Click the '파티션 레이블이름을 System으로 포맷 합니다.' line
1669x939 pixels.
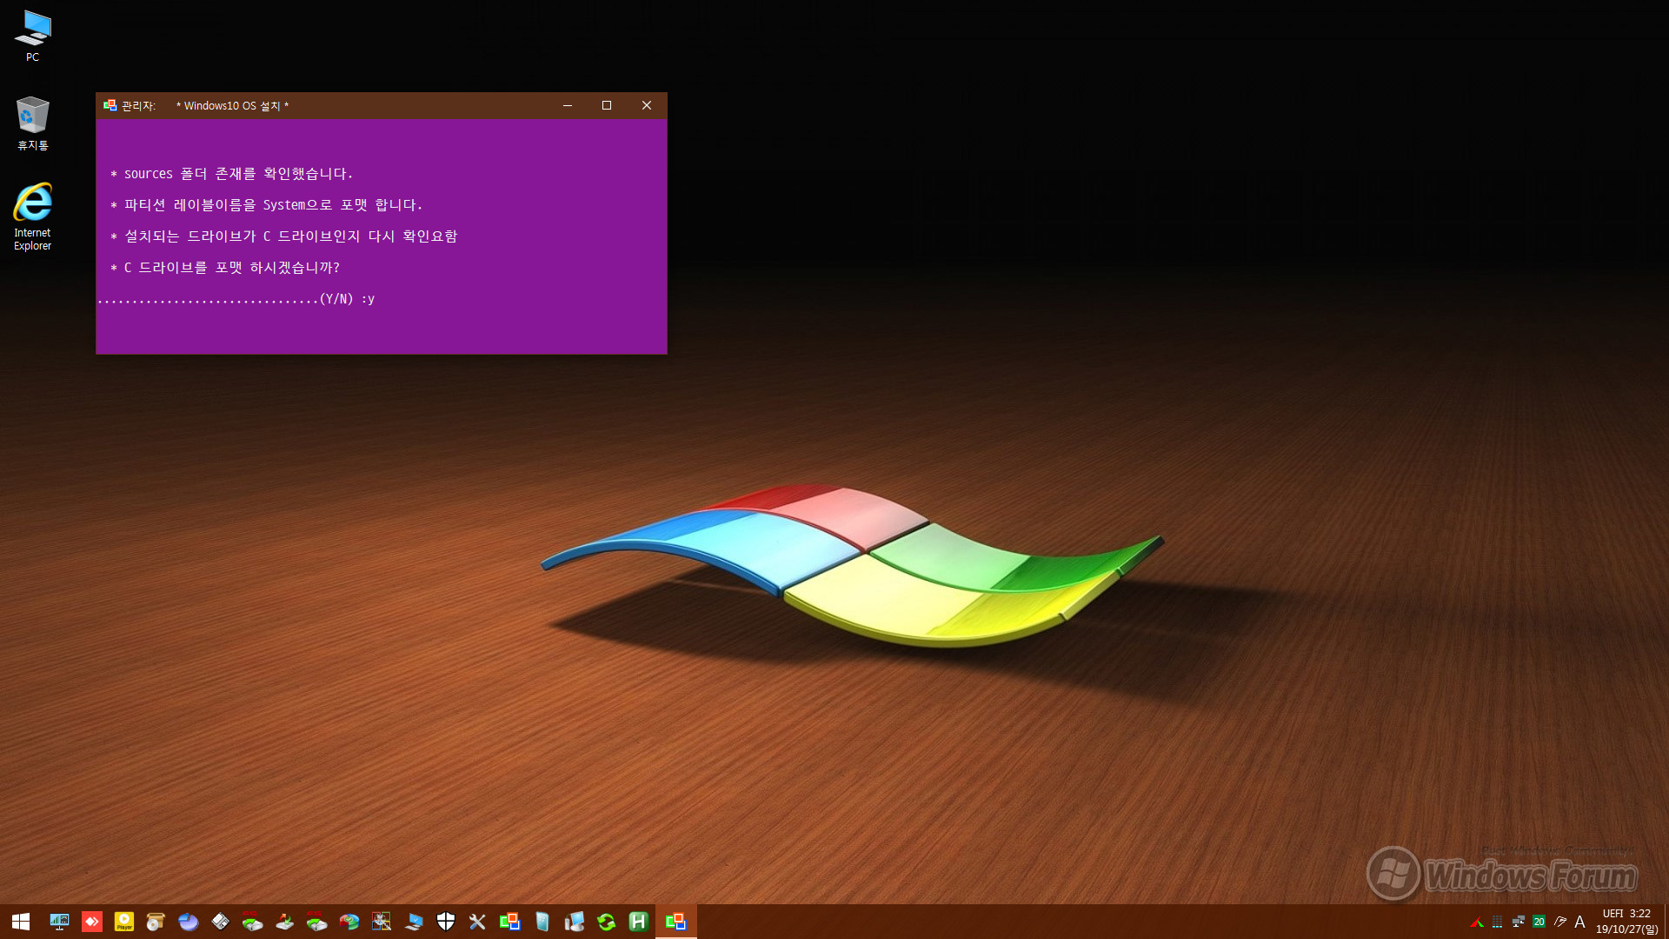[x=273, y=205]
